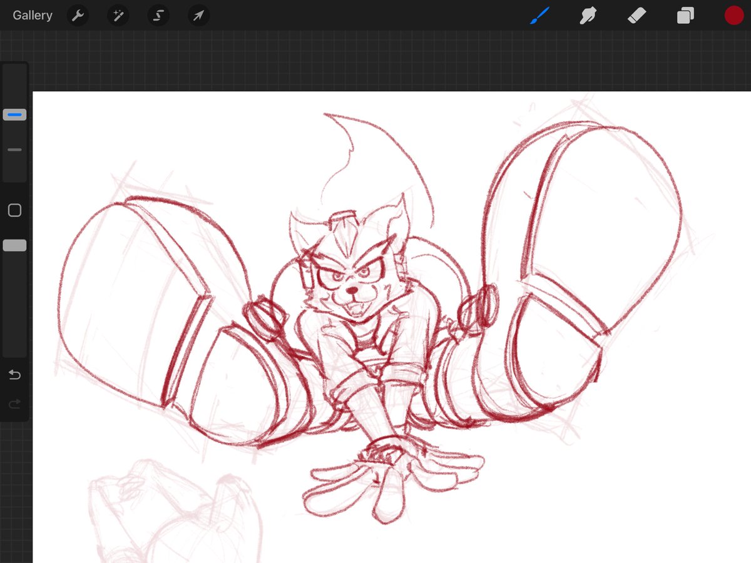The width and height of the screenshot is (751, 563).
Task: Open the red active color picker
Action: pyautogui.click(x=733, y=16)
